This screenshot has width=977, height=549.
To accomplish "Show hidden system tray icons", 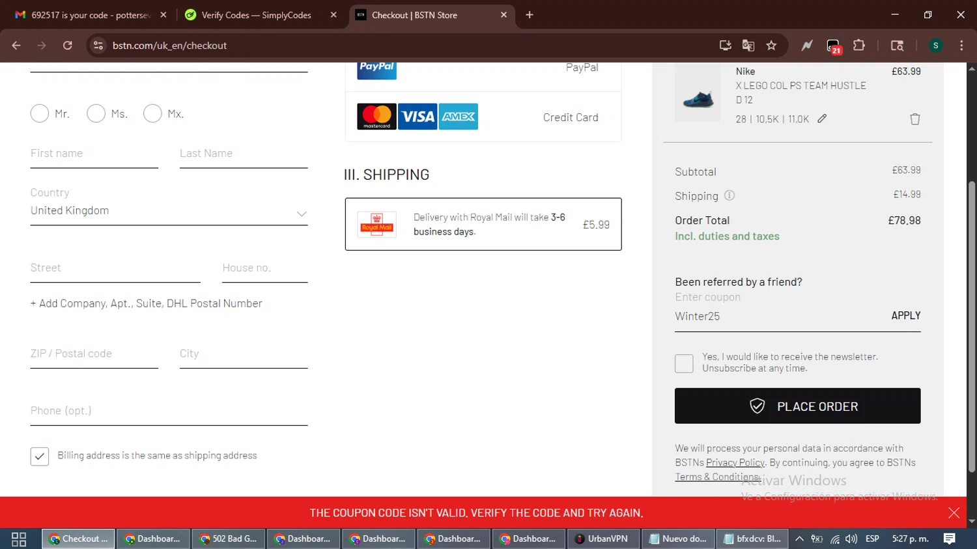I will [799, 539].
